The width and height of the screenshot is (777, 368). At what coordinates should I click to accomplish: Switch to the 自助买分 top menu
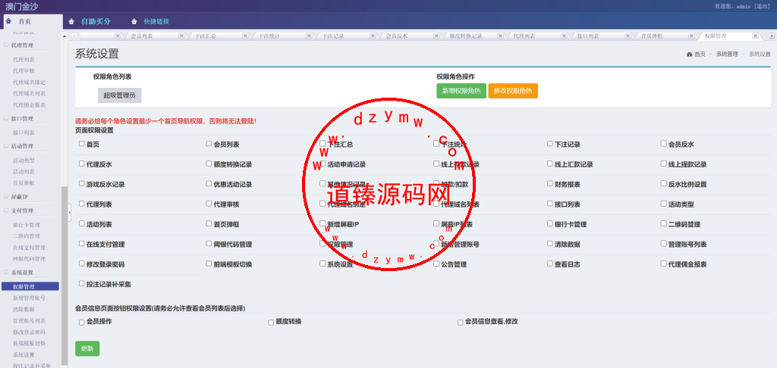point(96,22)
